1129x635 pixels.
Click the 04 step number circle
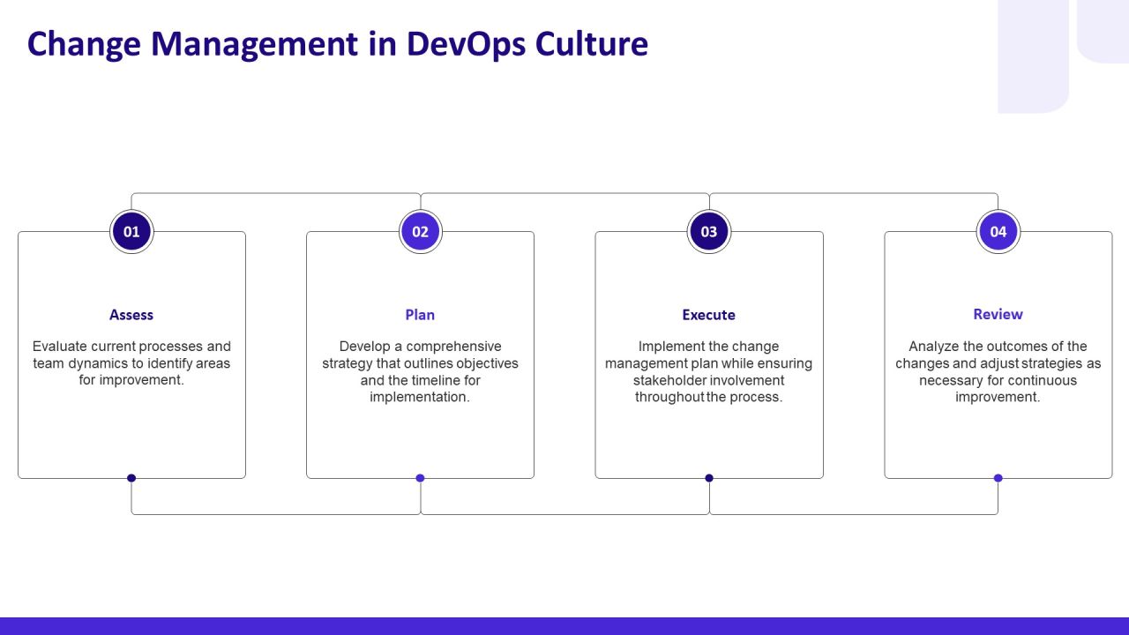tap(998, 232)
